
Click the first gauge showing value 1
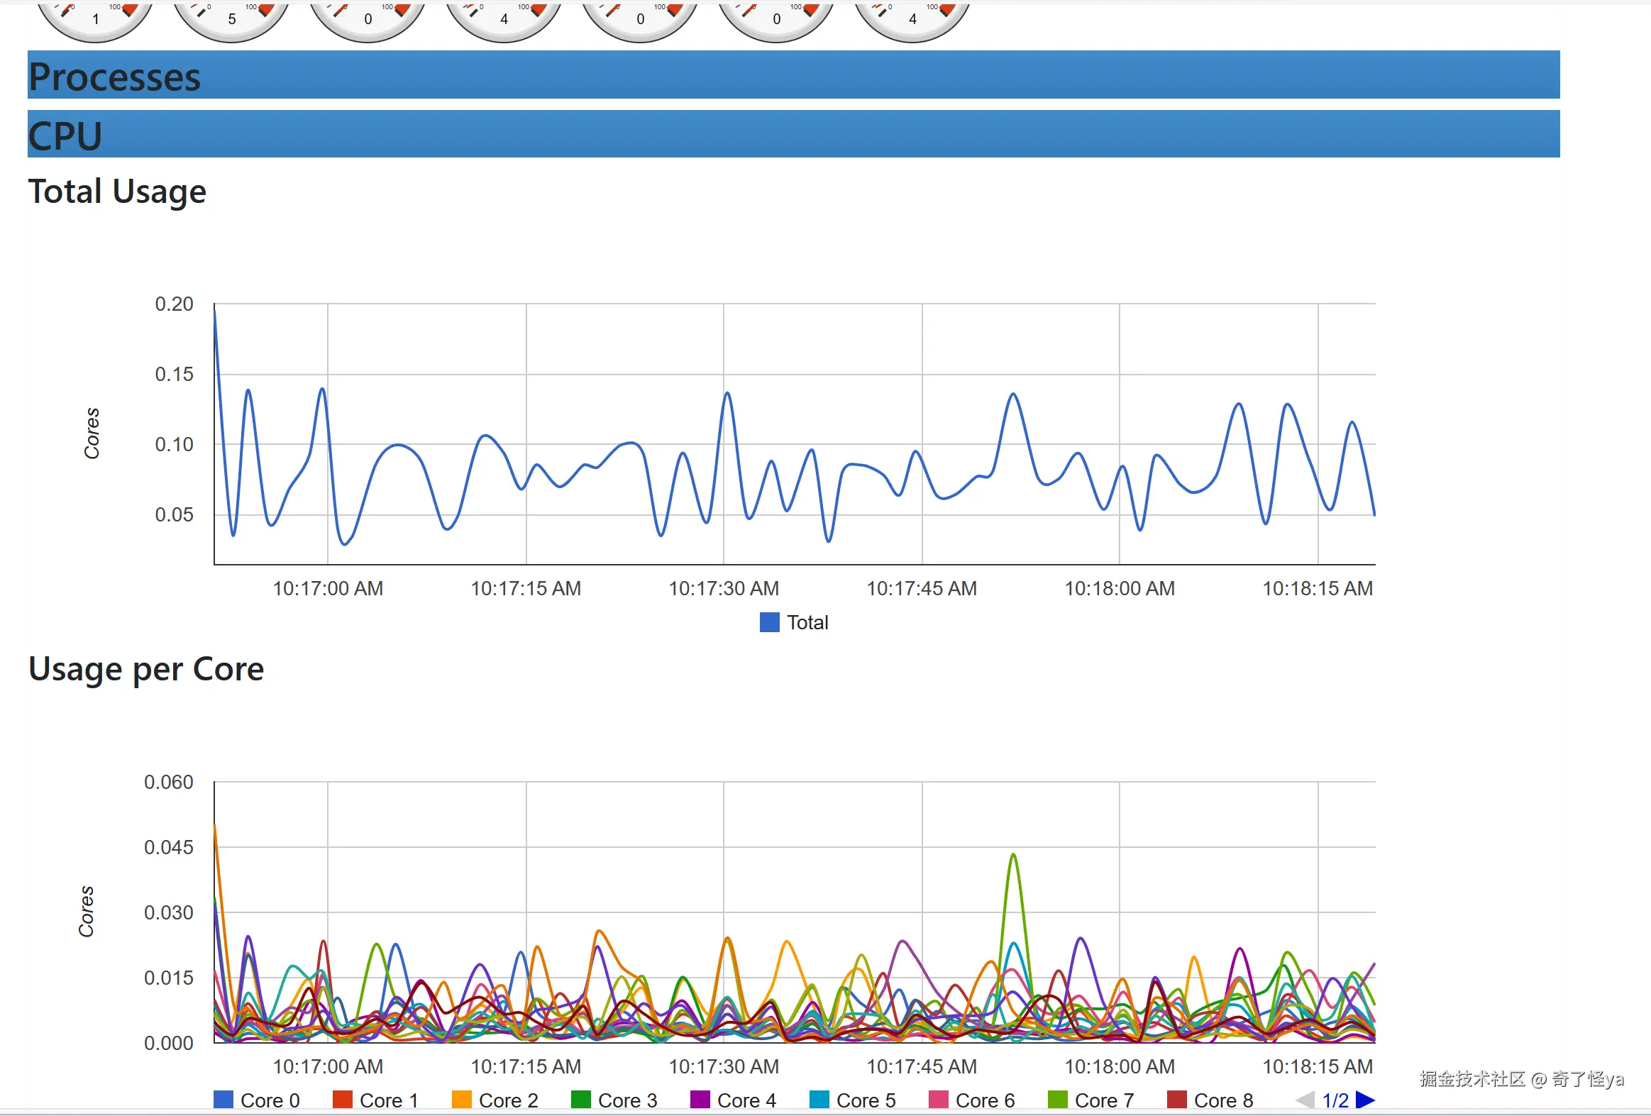click(x=95, y=18)
